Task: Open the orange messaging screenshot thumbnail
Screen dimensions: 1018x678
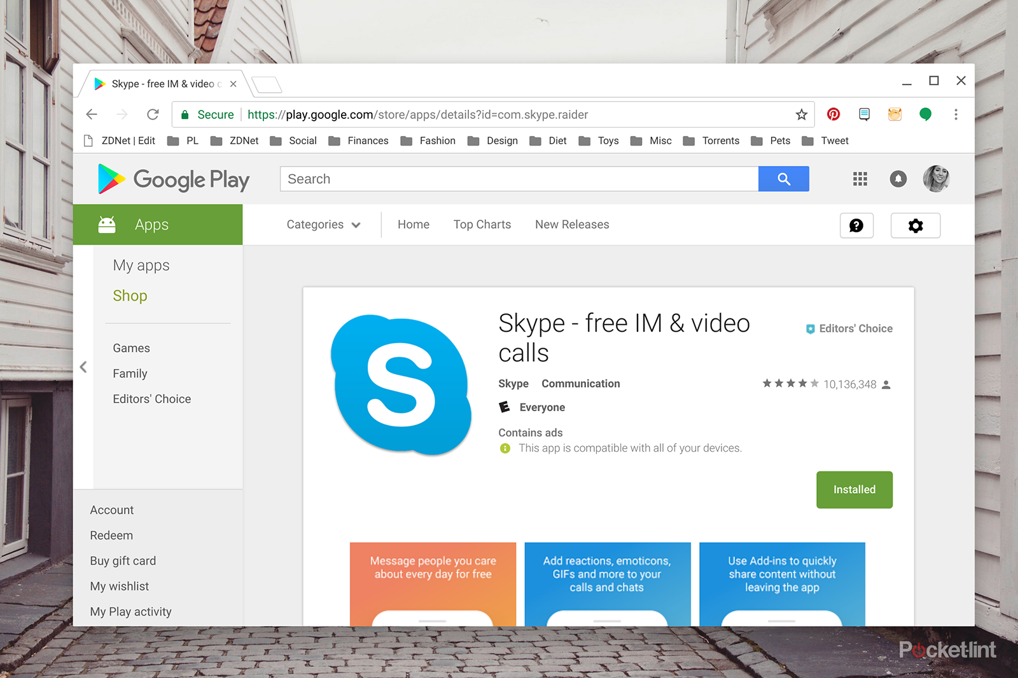Action: point(433,584)
